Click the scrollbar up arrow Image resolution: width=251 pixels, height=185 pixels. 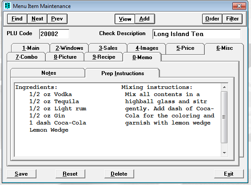tap(224, 87)
